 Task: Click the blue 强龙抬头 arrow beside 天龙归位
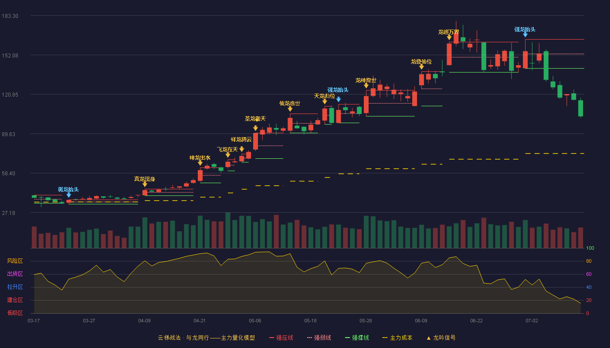coord(339,100)
